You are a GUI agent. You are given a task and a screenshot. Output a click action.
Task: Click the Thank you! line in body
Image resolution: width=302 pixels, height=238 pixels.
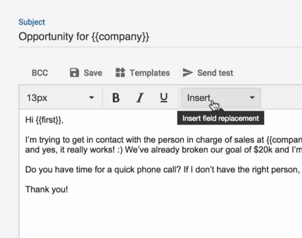[47, 189]
